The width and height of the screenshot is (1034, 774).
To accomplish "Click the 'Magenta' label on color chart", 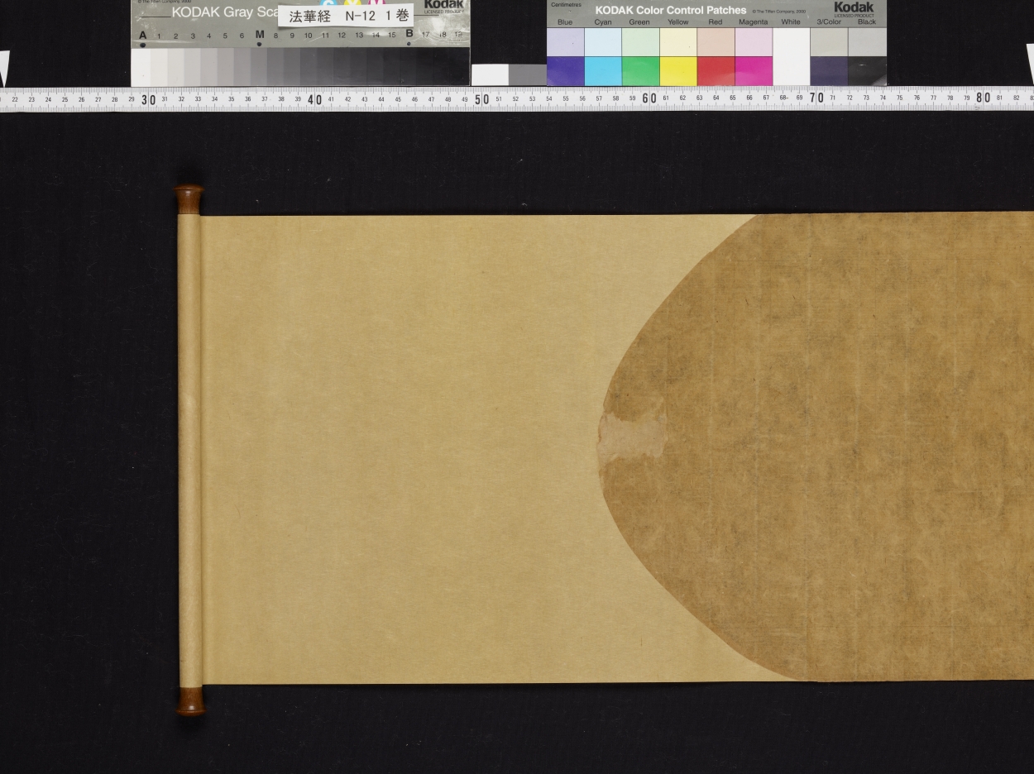I will (754, 22).
